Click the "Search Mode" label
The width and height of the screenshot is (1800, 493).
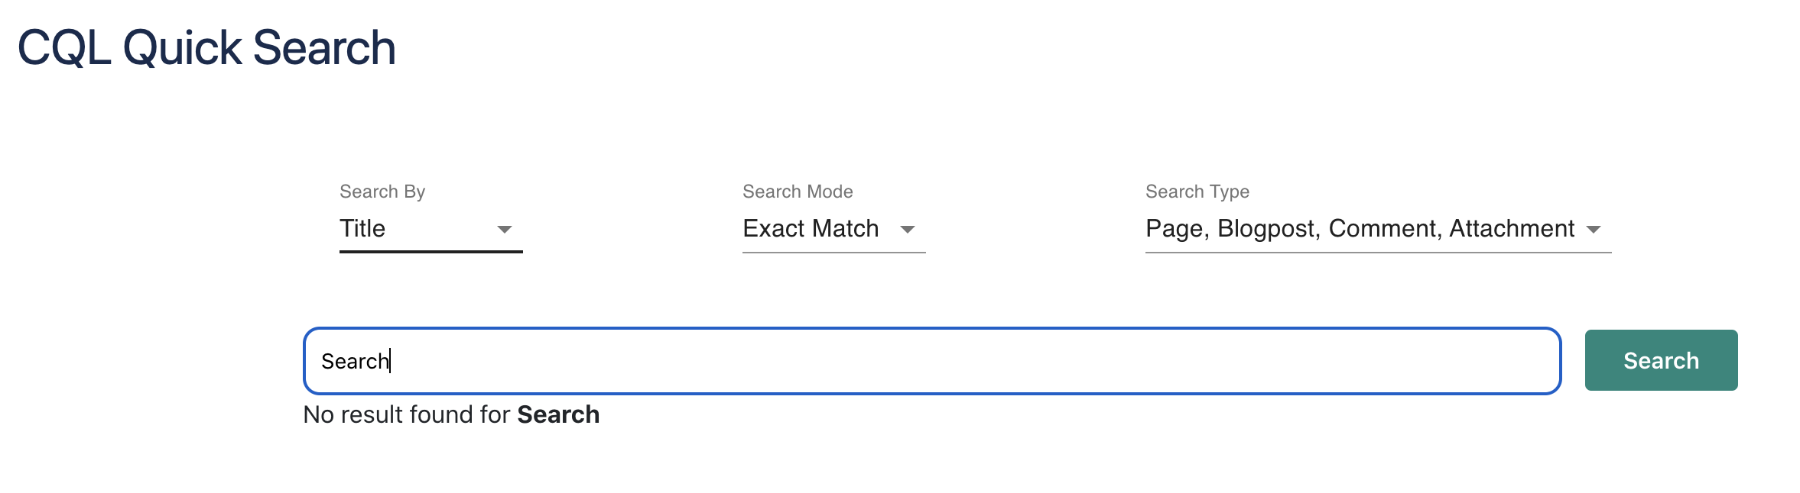point(798,192)
